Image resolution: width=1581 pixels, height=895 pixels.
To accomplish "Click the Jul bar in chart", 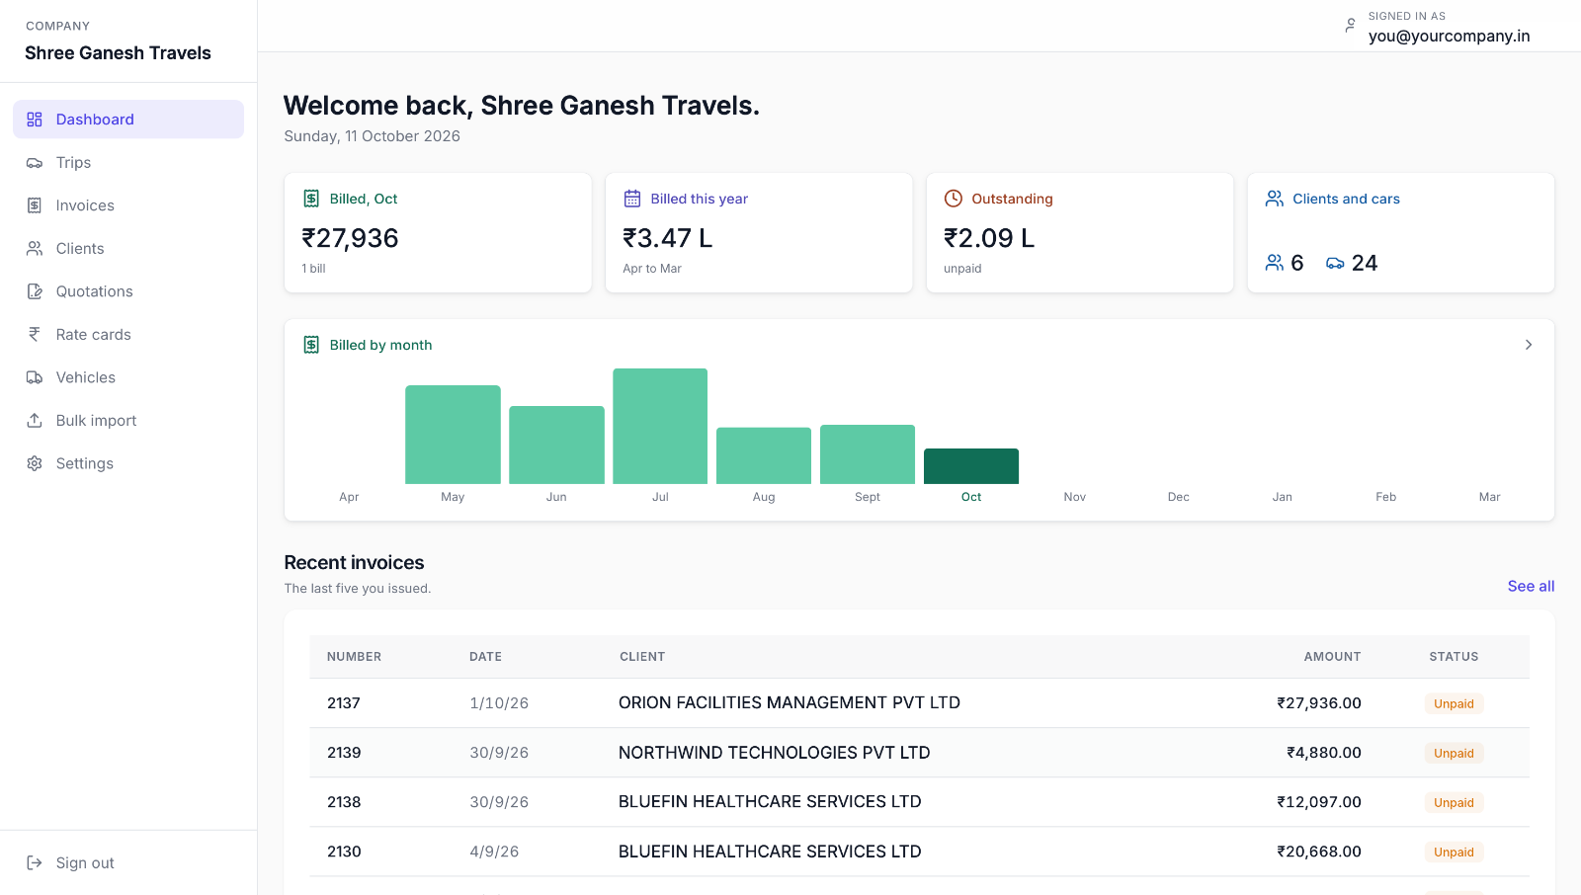I will point(660,427).
